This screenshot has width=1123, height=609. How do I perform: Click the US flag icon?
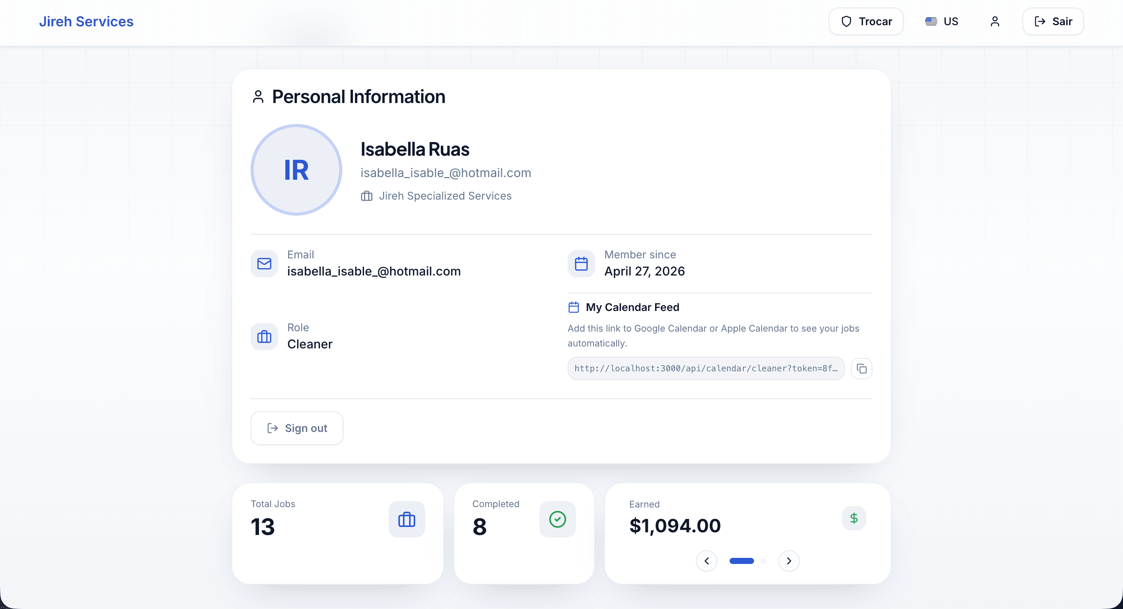point(931,21)
